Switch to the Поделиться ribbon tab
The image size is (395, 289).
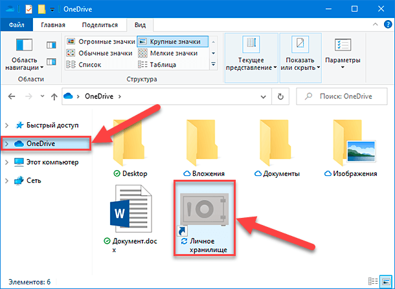(x=100, y=25)
